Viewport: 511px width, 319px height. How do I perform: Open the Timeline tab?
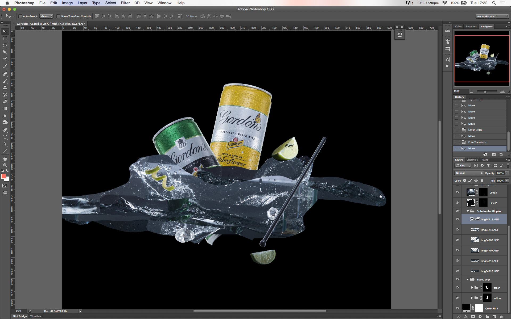[36, 316]
